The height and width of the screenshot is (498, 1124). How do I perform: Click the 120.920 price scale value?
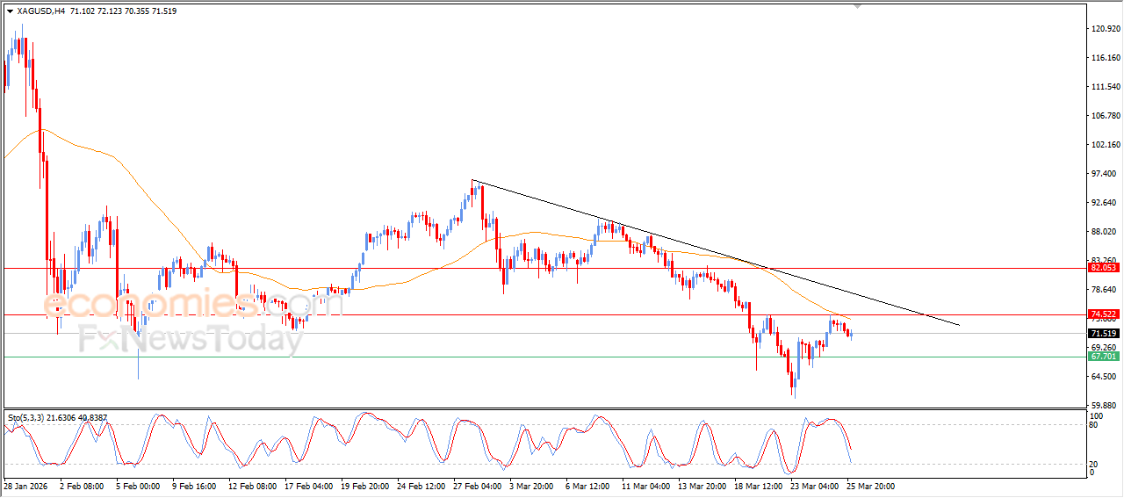pos(1104,29)
